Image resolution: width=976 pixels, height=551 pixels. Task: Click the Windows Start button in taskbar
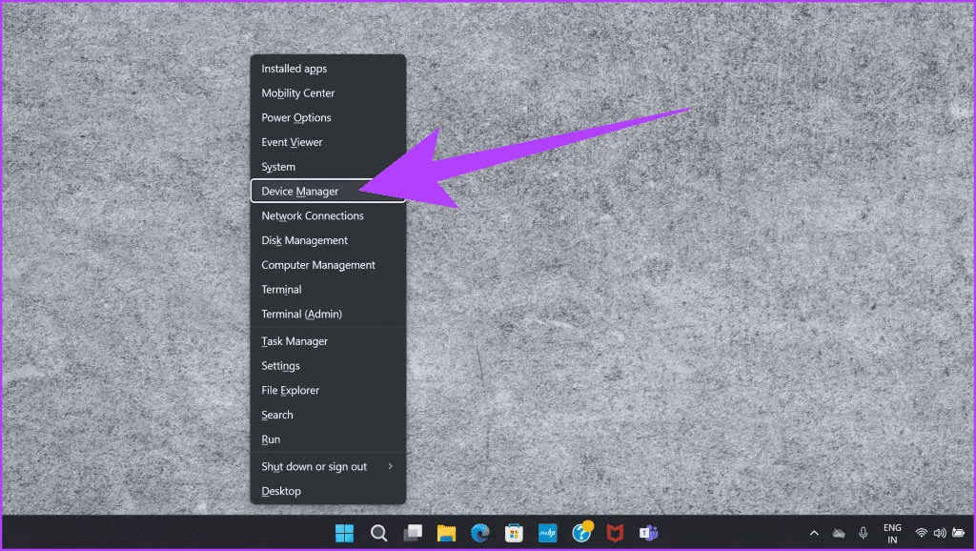point(343,533)
